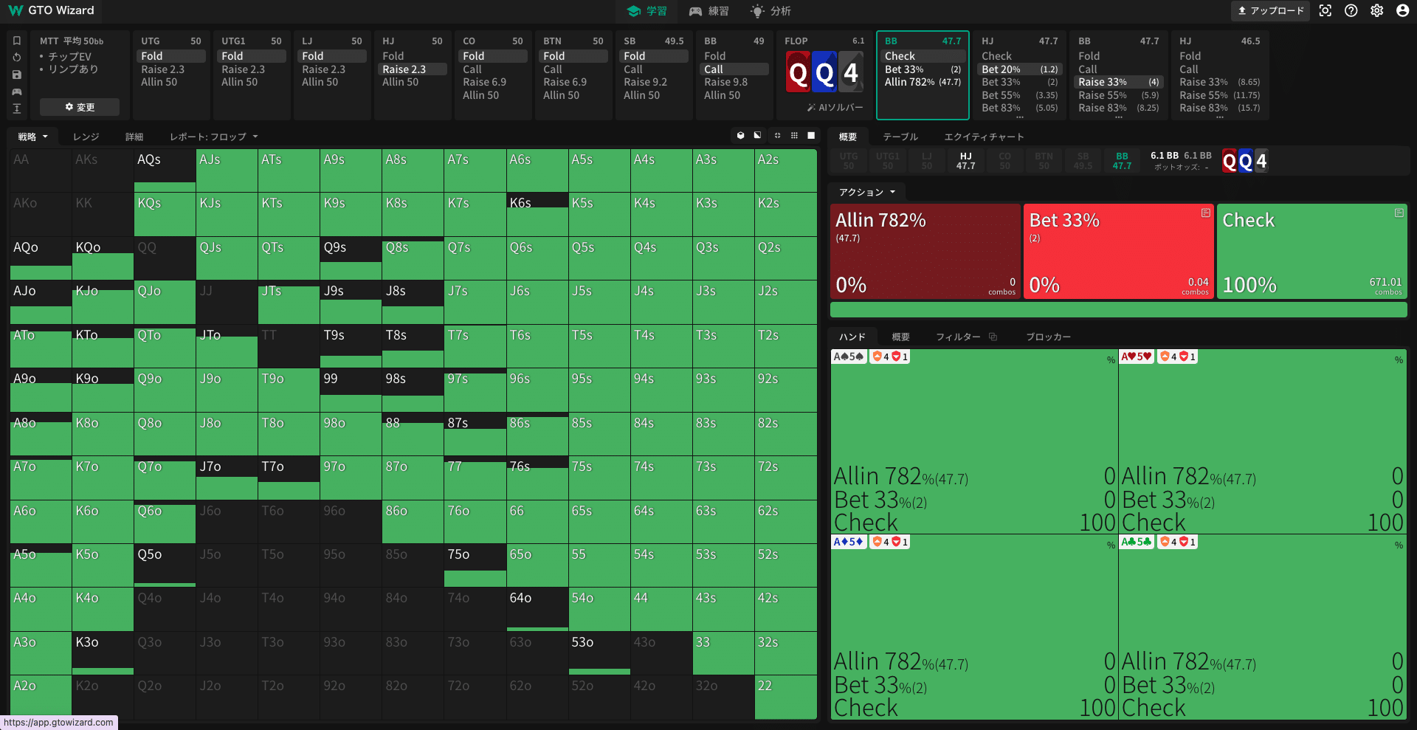Screen dimensions: 1417x730
Task: Select Bet 20% in the HJ flop column
Action: click(1020, 69)
